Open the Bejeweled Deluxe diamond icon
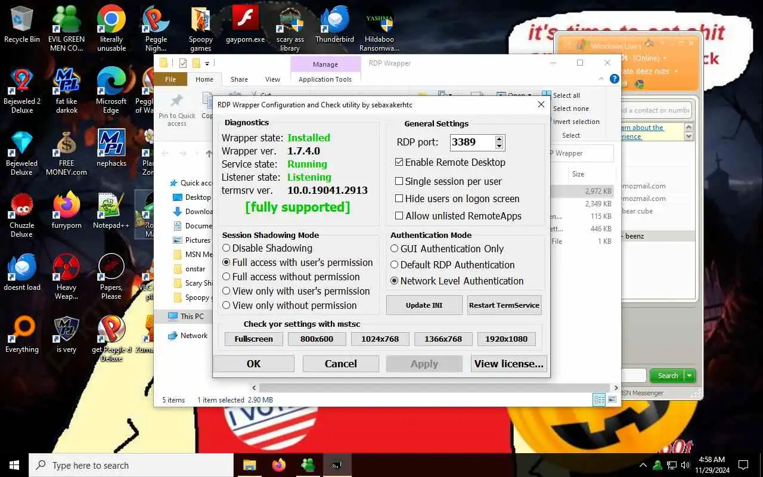The image size is (763, 477). pos(22,153)
